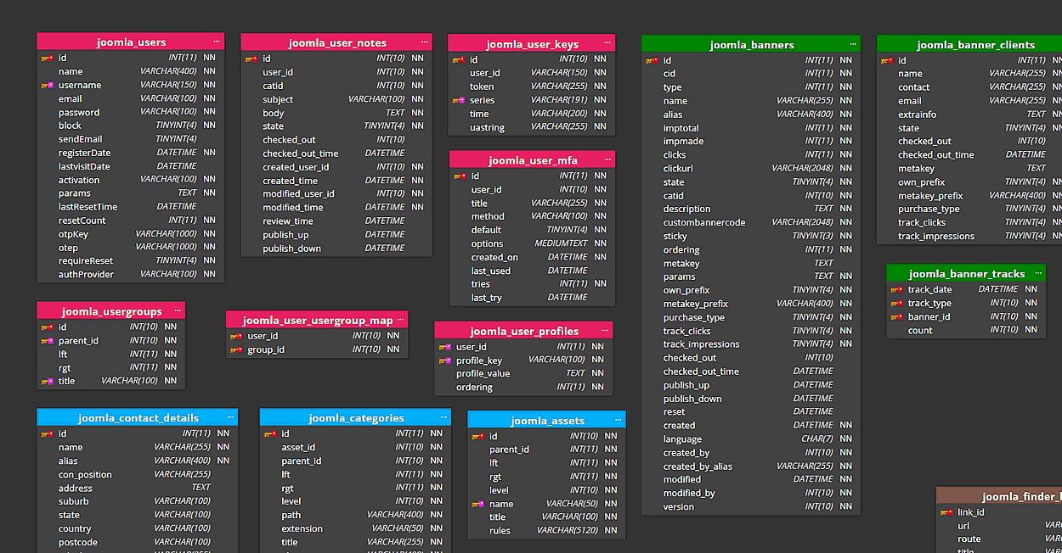The image size is (1062, 553).
Task: Open the joomla_assets options menu
Action: [618, 420]
